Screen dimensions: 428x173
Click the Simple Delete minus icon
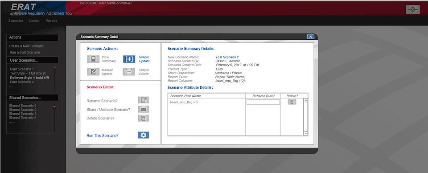pyautogui.click(x=129, y=72)
